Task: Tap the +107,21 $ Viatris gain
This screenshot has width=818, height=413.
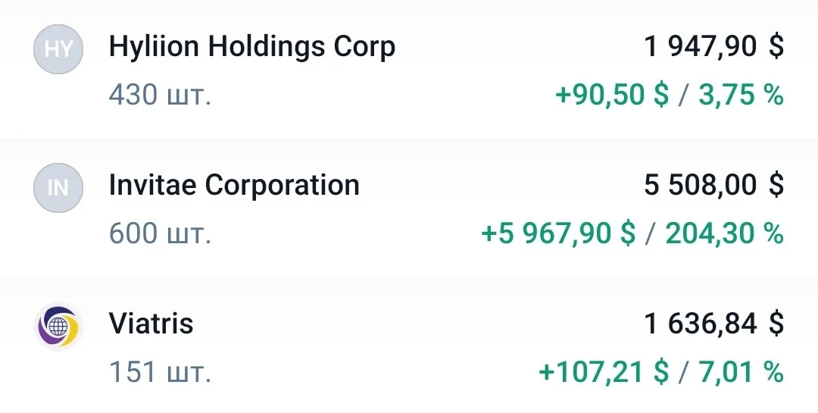Action: point(604,372)
